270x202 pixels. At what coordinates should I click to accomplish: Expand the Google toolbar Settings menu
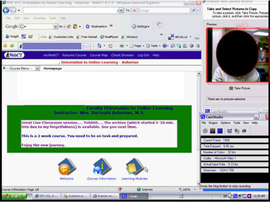(141, 26)
